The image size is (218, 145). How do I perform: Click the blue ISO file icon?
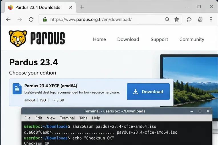pyautogui.click(x=17, y=89)
